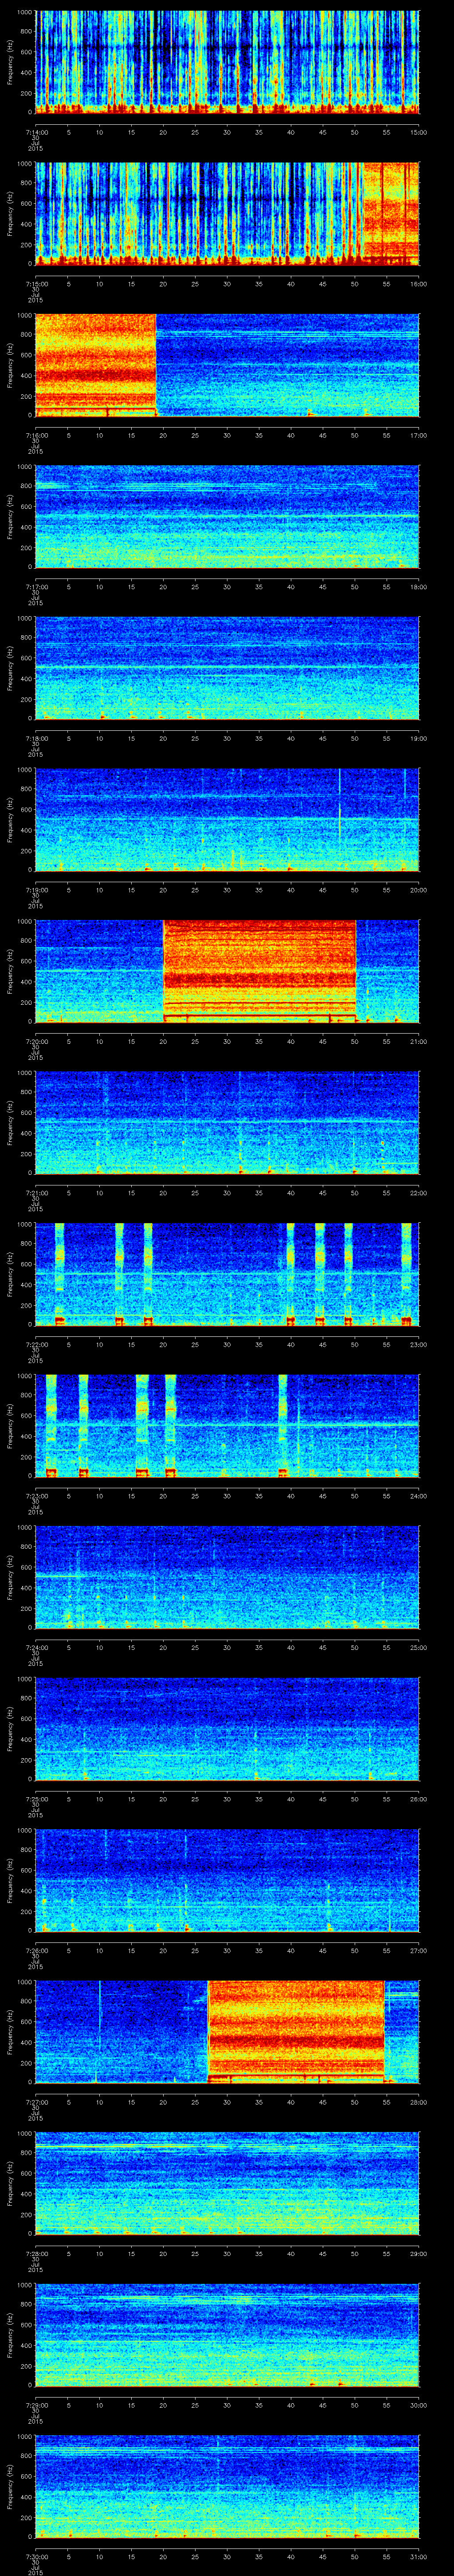
Task: Select the spectrogram panel starting at 7:25:00
Action: coord(227,1728)
